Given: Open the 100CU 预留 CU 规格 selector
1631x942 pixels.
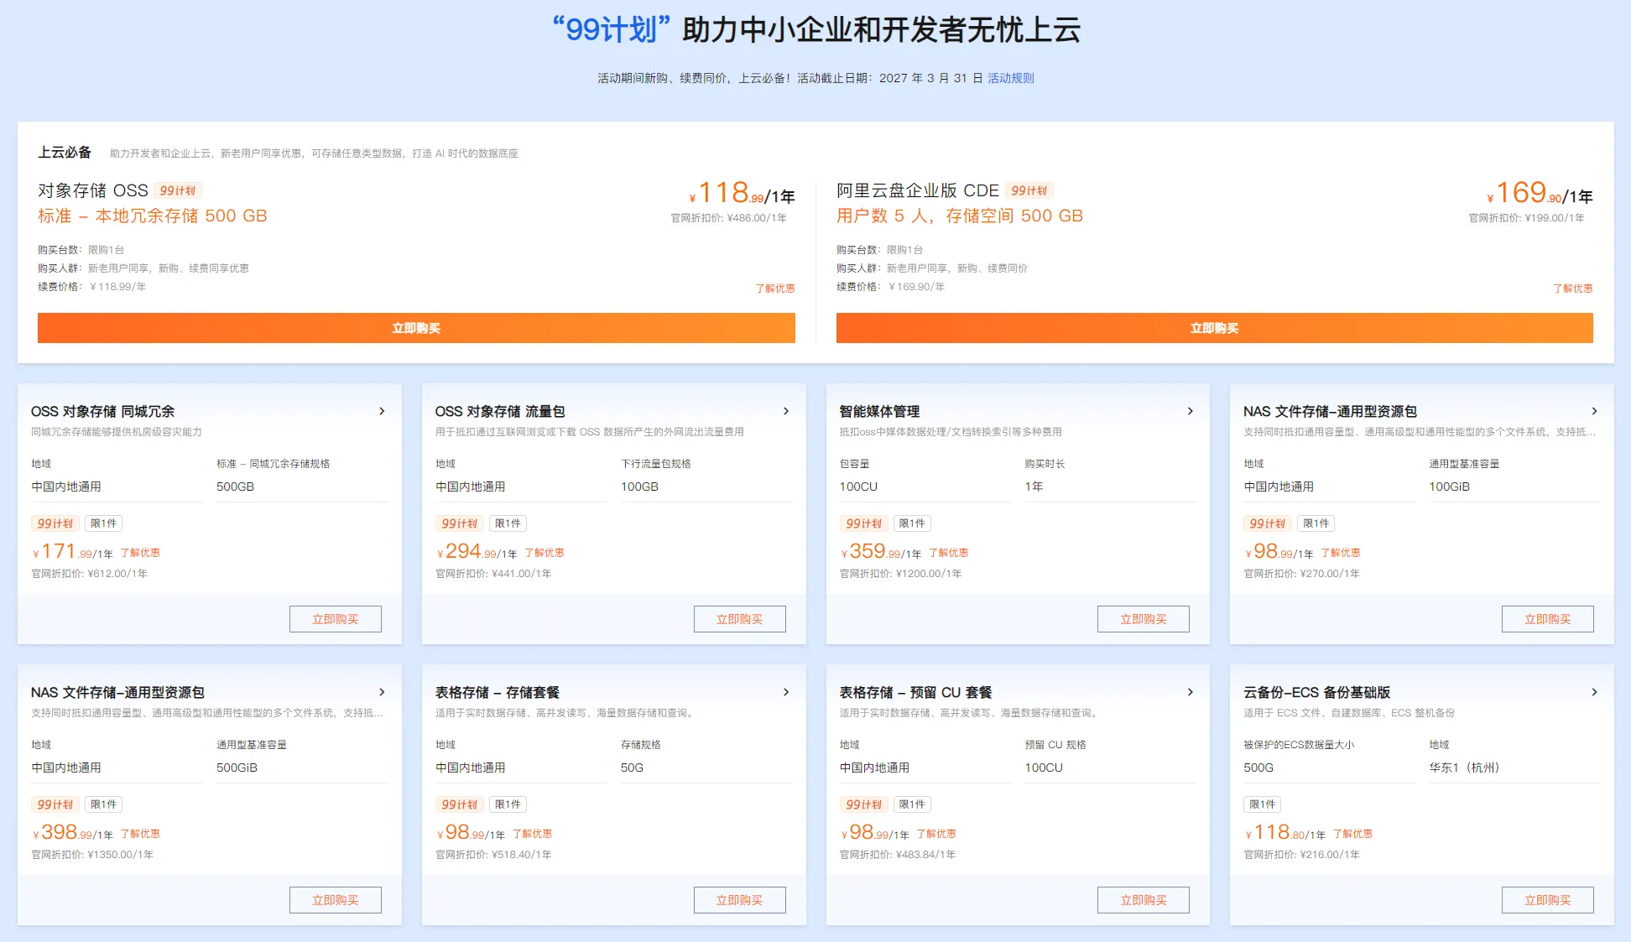Looking at the screenshot, I should point(1111,768).
